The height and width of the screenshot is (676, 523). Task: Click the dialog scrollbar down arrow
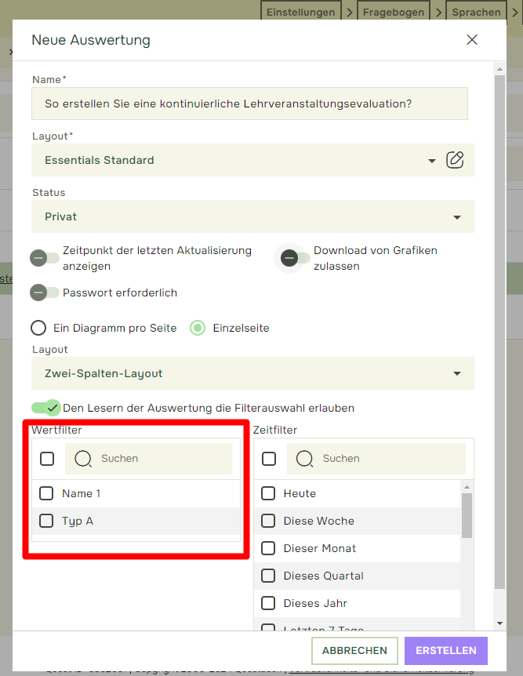coord(499,623)
